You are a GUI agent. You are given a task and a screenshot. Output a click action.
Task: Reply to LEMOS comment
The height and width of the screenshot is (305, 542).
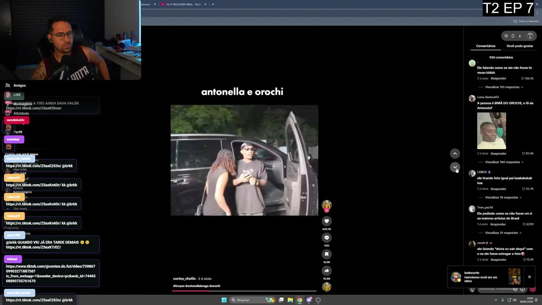pos(498,189)
